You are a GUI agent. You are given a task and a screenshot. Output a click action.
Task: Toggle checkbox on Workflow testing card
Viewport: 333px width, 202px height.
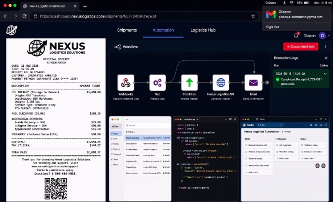(277, 152)
